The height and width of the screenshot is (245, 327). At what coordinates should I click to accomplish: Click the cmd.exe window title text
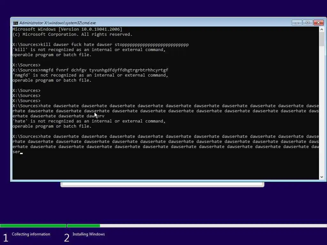click(57, 23)
